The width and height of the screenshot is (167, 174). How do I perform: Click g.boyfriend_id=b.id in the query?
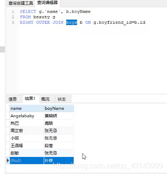[x=119, y=22]
